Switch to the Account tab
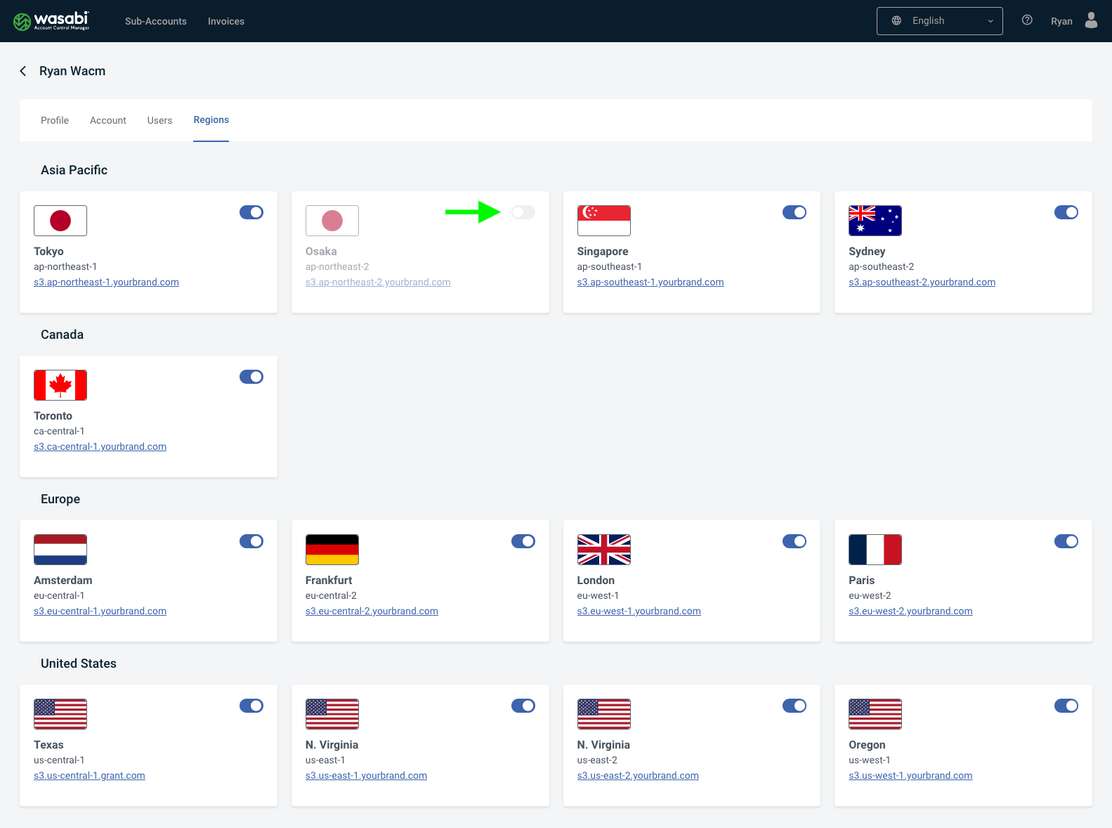 point(108,120)
